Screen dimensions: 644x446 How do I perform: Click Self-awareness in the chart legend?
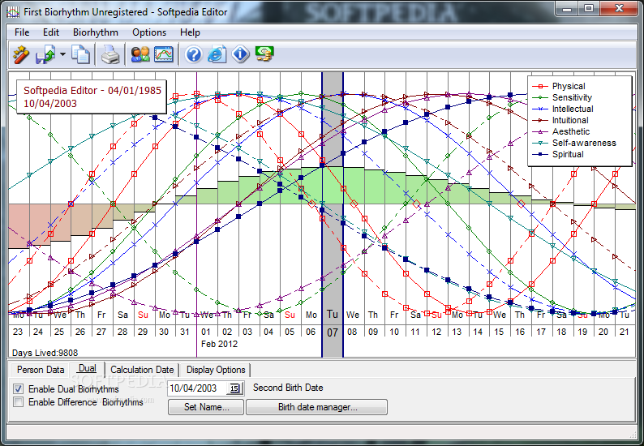click(584, 143)
